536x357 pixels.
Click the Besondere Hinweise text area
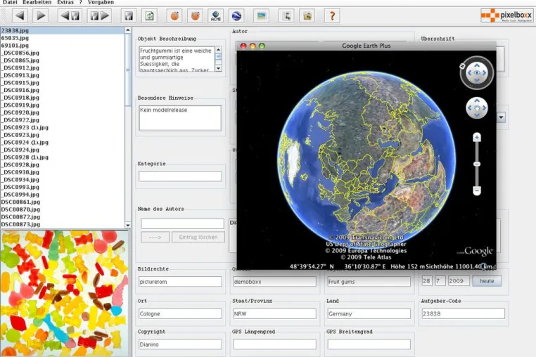pyautogui.click(x=180, y=118)
